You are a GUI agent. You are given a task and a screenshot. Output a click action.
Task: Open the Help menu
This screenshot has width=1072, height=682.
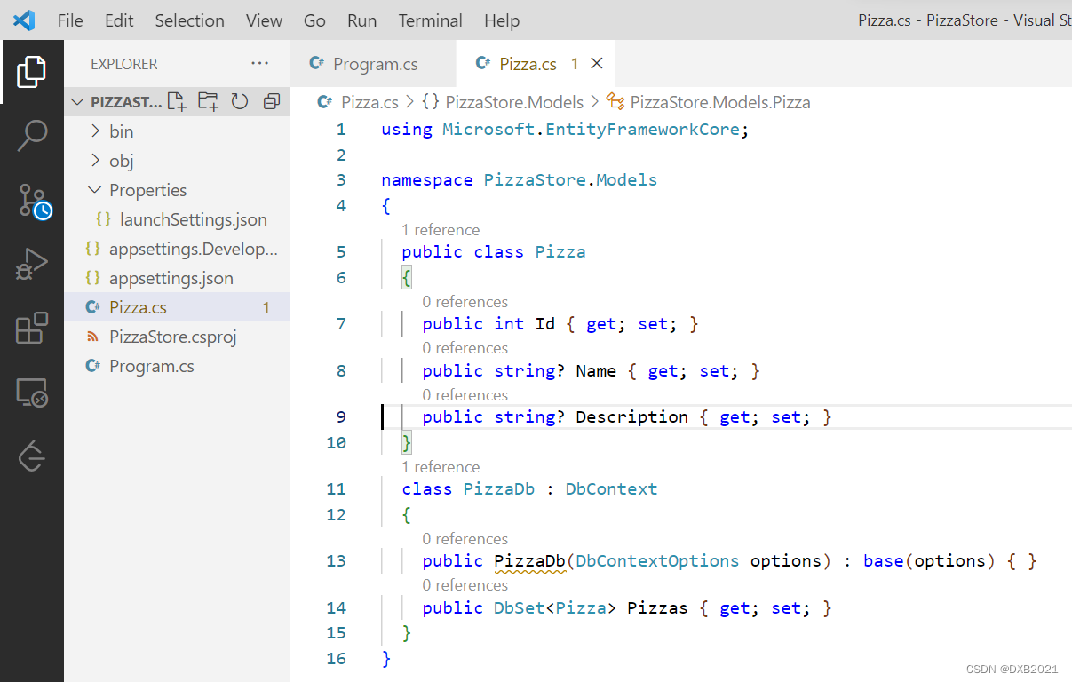coord(502,20)
